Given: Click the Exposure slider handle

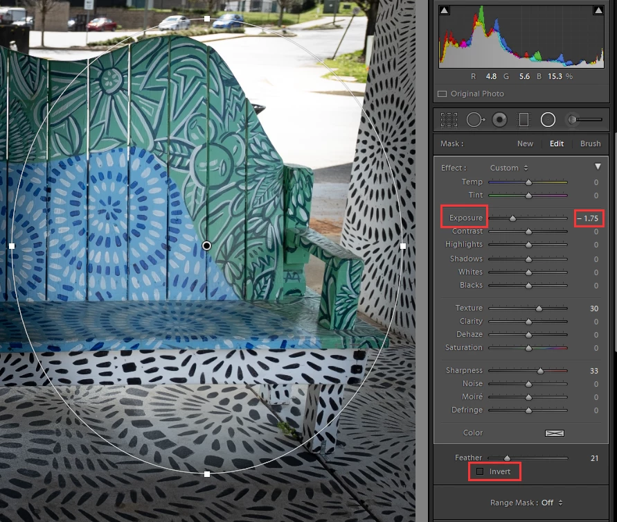Looking at the screenshot, I should [512, 218].
